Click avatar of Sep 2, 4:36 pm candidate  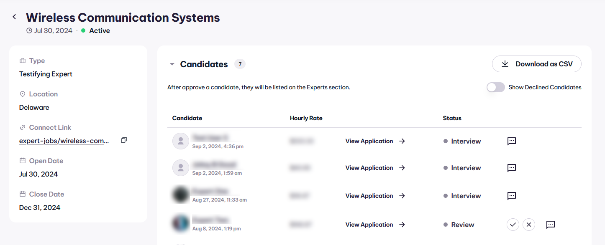181,141
